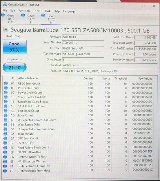
Task: Open the File menu
Action: coord(5,10)
